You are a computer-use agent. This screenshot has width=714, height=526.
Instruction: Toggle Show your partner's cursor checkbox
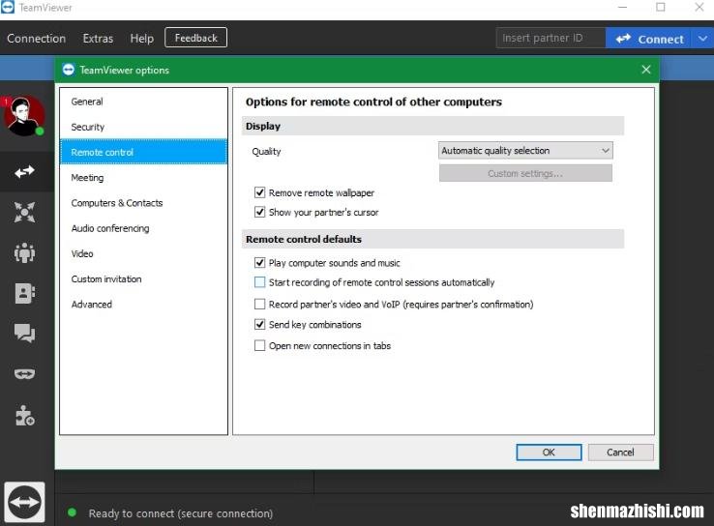[x=259, y=212]
